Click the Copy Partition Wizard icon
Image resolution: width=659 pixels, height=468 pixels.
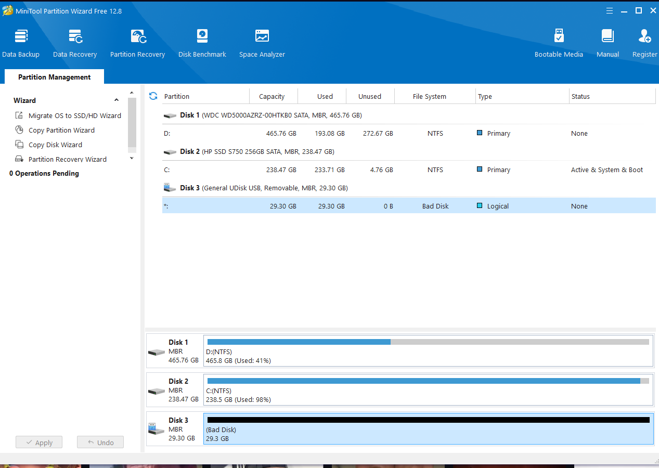pyautogui.click(x=19, y=130)
